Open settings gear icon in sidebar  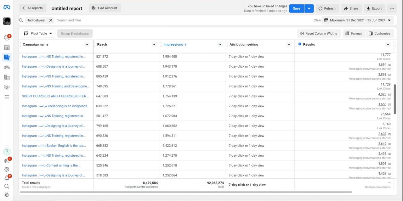pos(7,169)
